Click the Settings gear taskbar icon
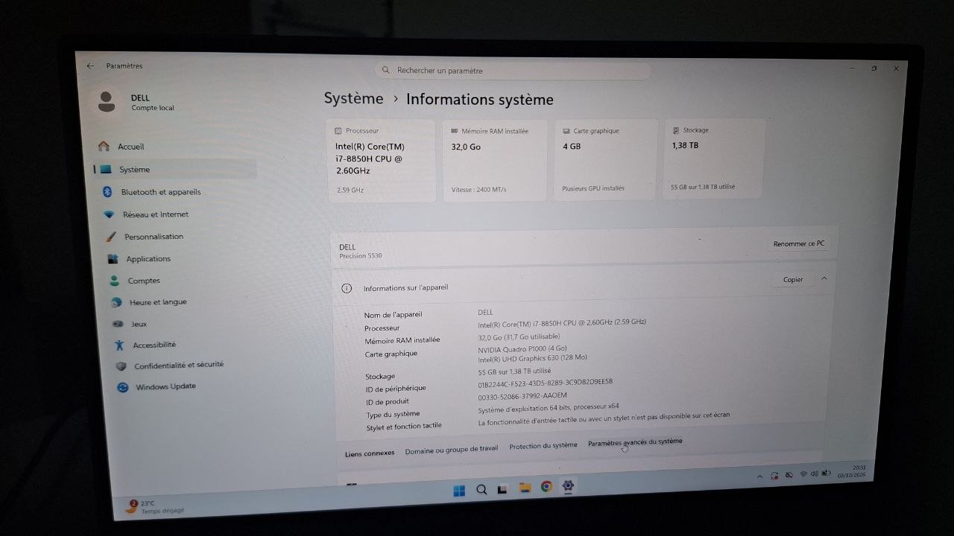Screen dimensions: 954x536 pyautogui.click(x=568, y=486)
